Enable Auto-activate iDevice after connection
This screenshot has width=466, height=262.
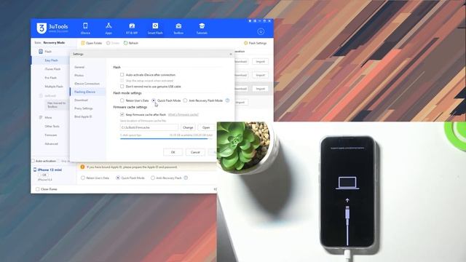[x=122, y=75]
